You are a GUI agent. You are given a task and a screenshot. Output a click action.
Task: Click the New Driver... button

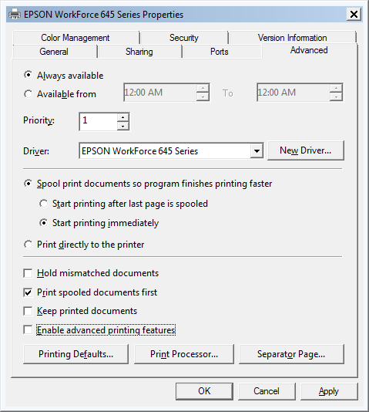(x=306, y=150)
